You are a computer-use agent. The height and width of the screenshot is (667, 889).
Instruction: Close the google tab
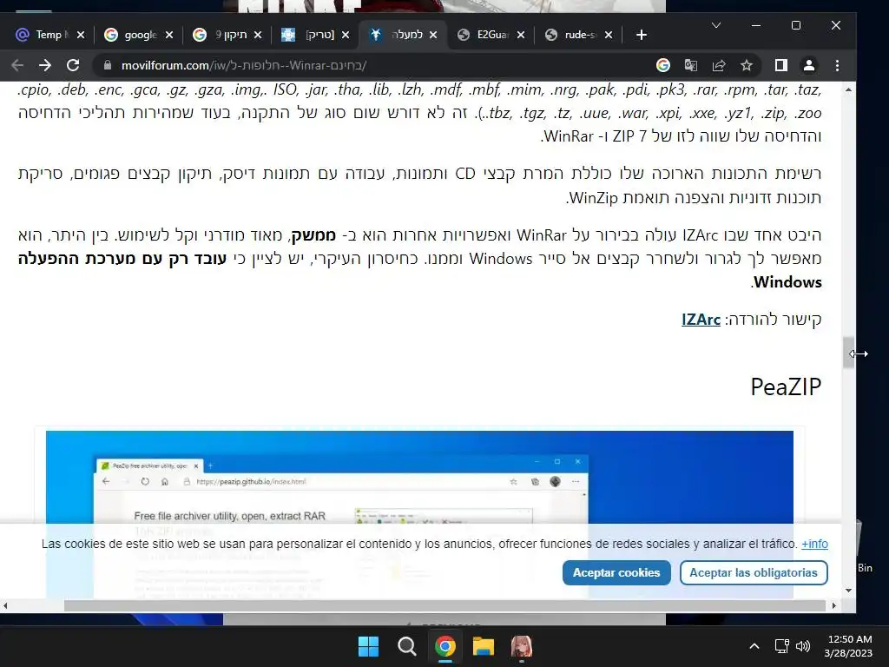169,35
